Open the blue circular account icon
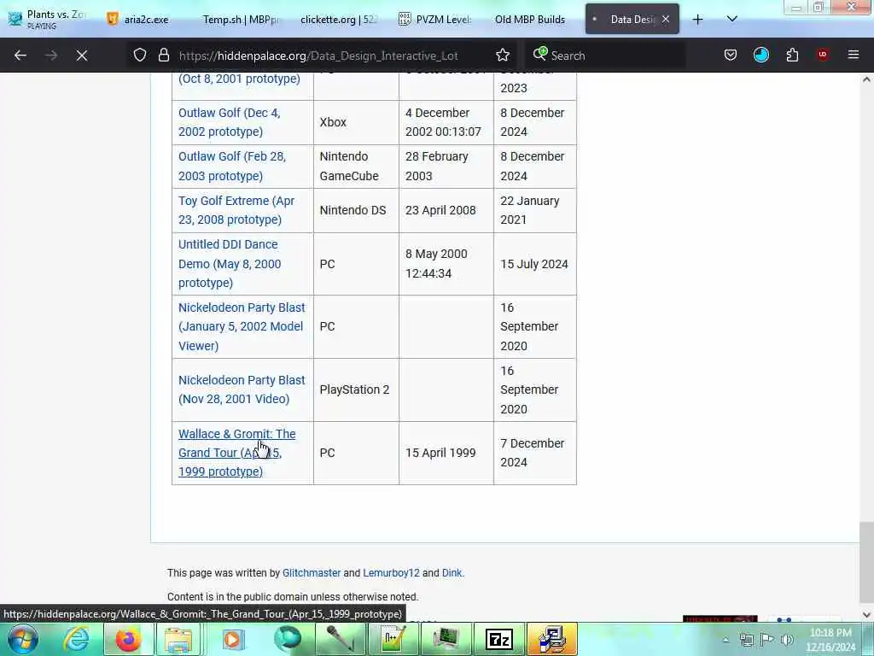Screen dimensions: 874x656 pos(760,55)
